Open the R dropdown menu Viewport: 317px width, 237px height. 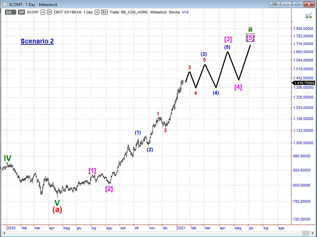104,12
